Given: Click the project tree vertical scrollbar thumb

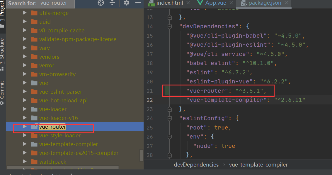Looking at the screenshot, I should pos(142,155).
